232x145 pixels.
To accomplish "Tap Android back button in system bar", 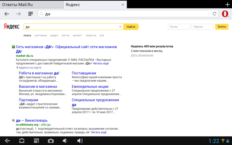I will point(7,141).
